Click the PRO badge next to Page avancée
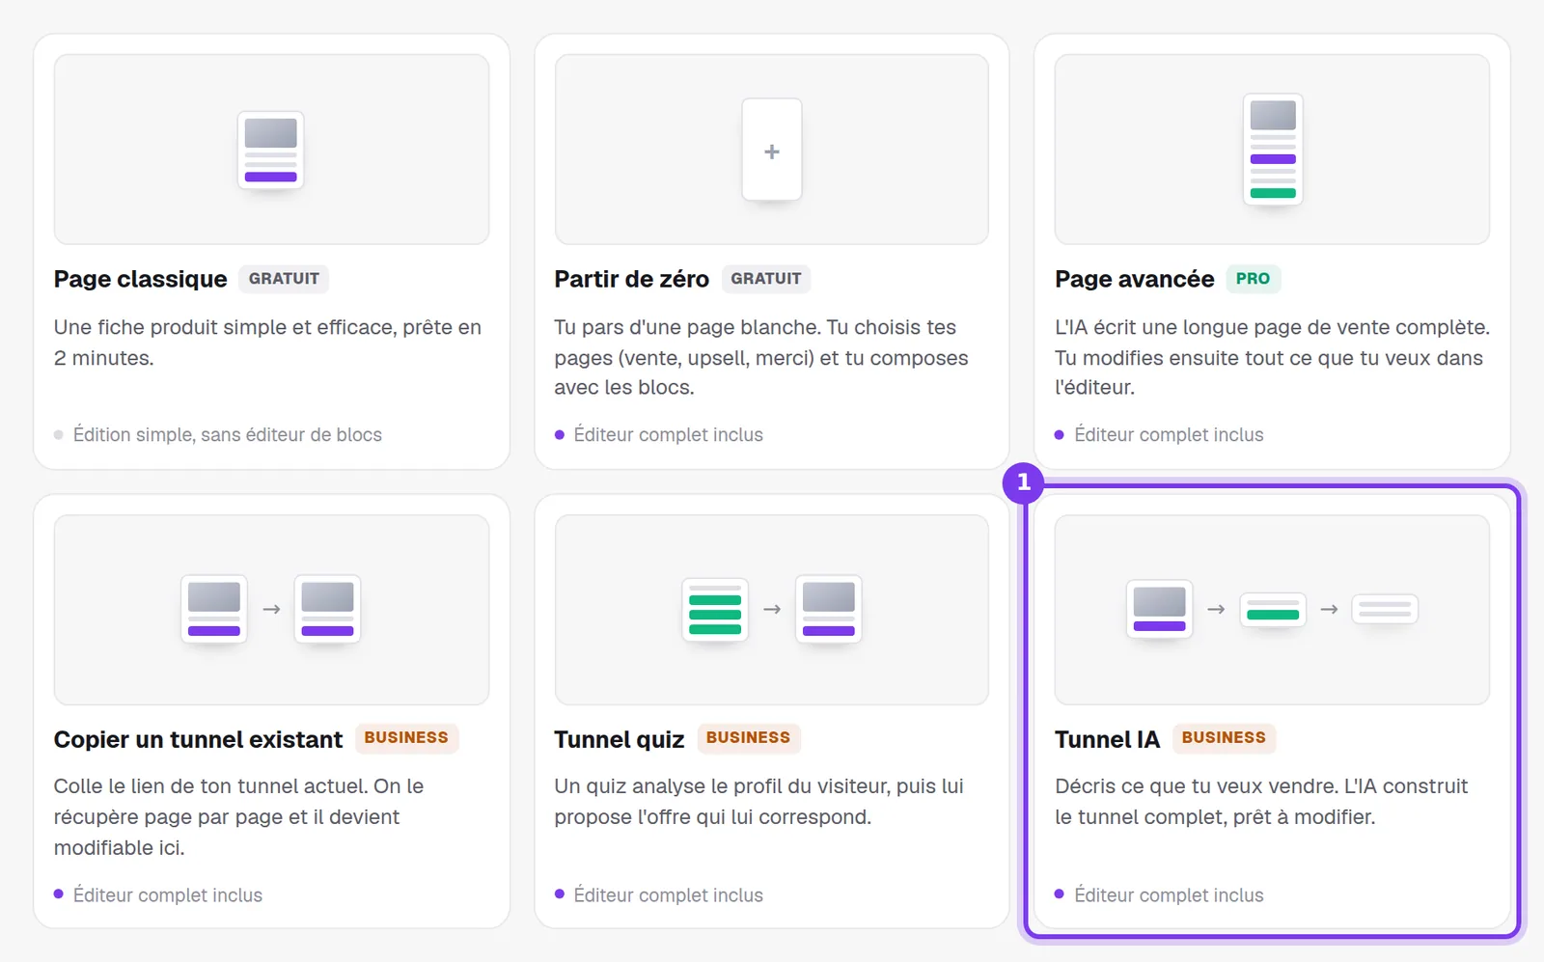 [x=1254, y=279]
